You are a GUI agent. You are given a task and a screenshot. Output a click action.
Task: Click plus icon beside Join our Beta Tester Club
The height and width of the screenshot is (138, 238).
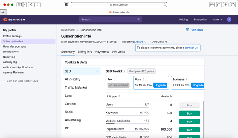pyautogui.click(x=4, y=81)
